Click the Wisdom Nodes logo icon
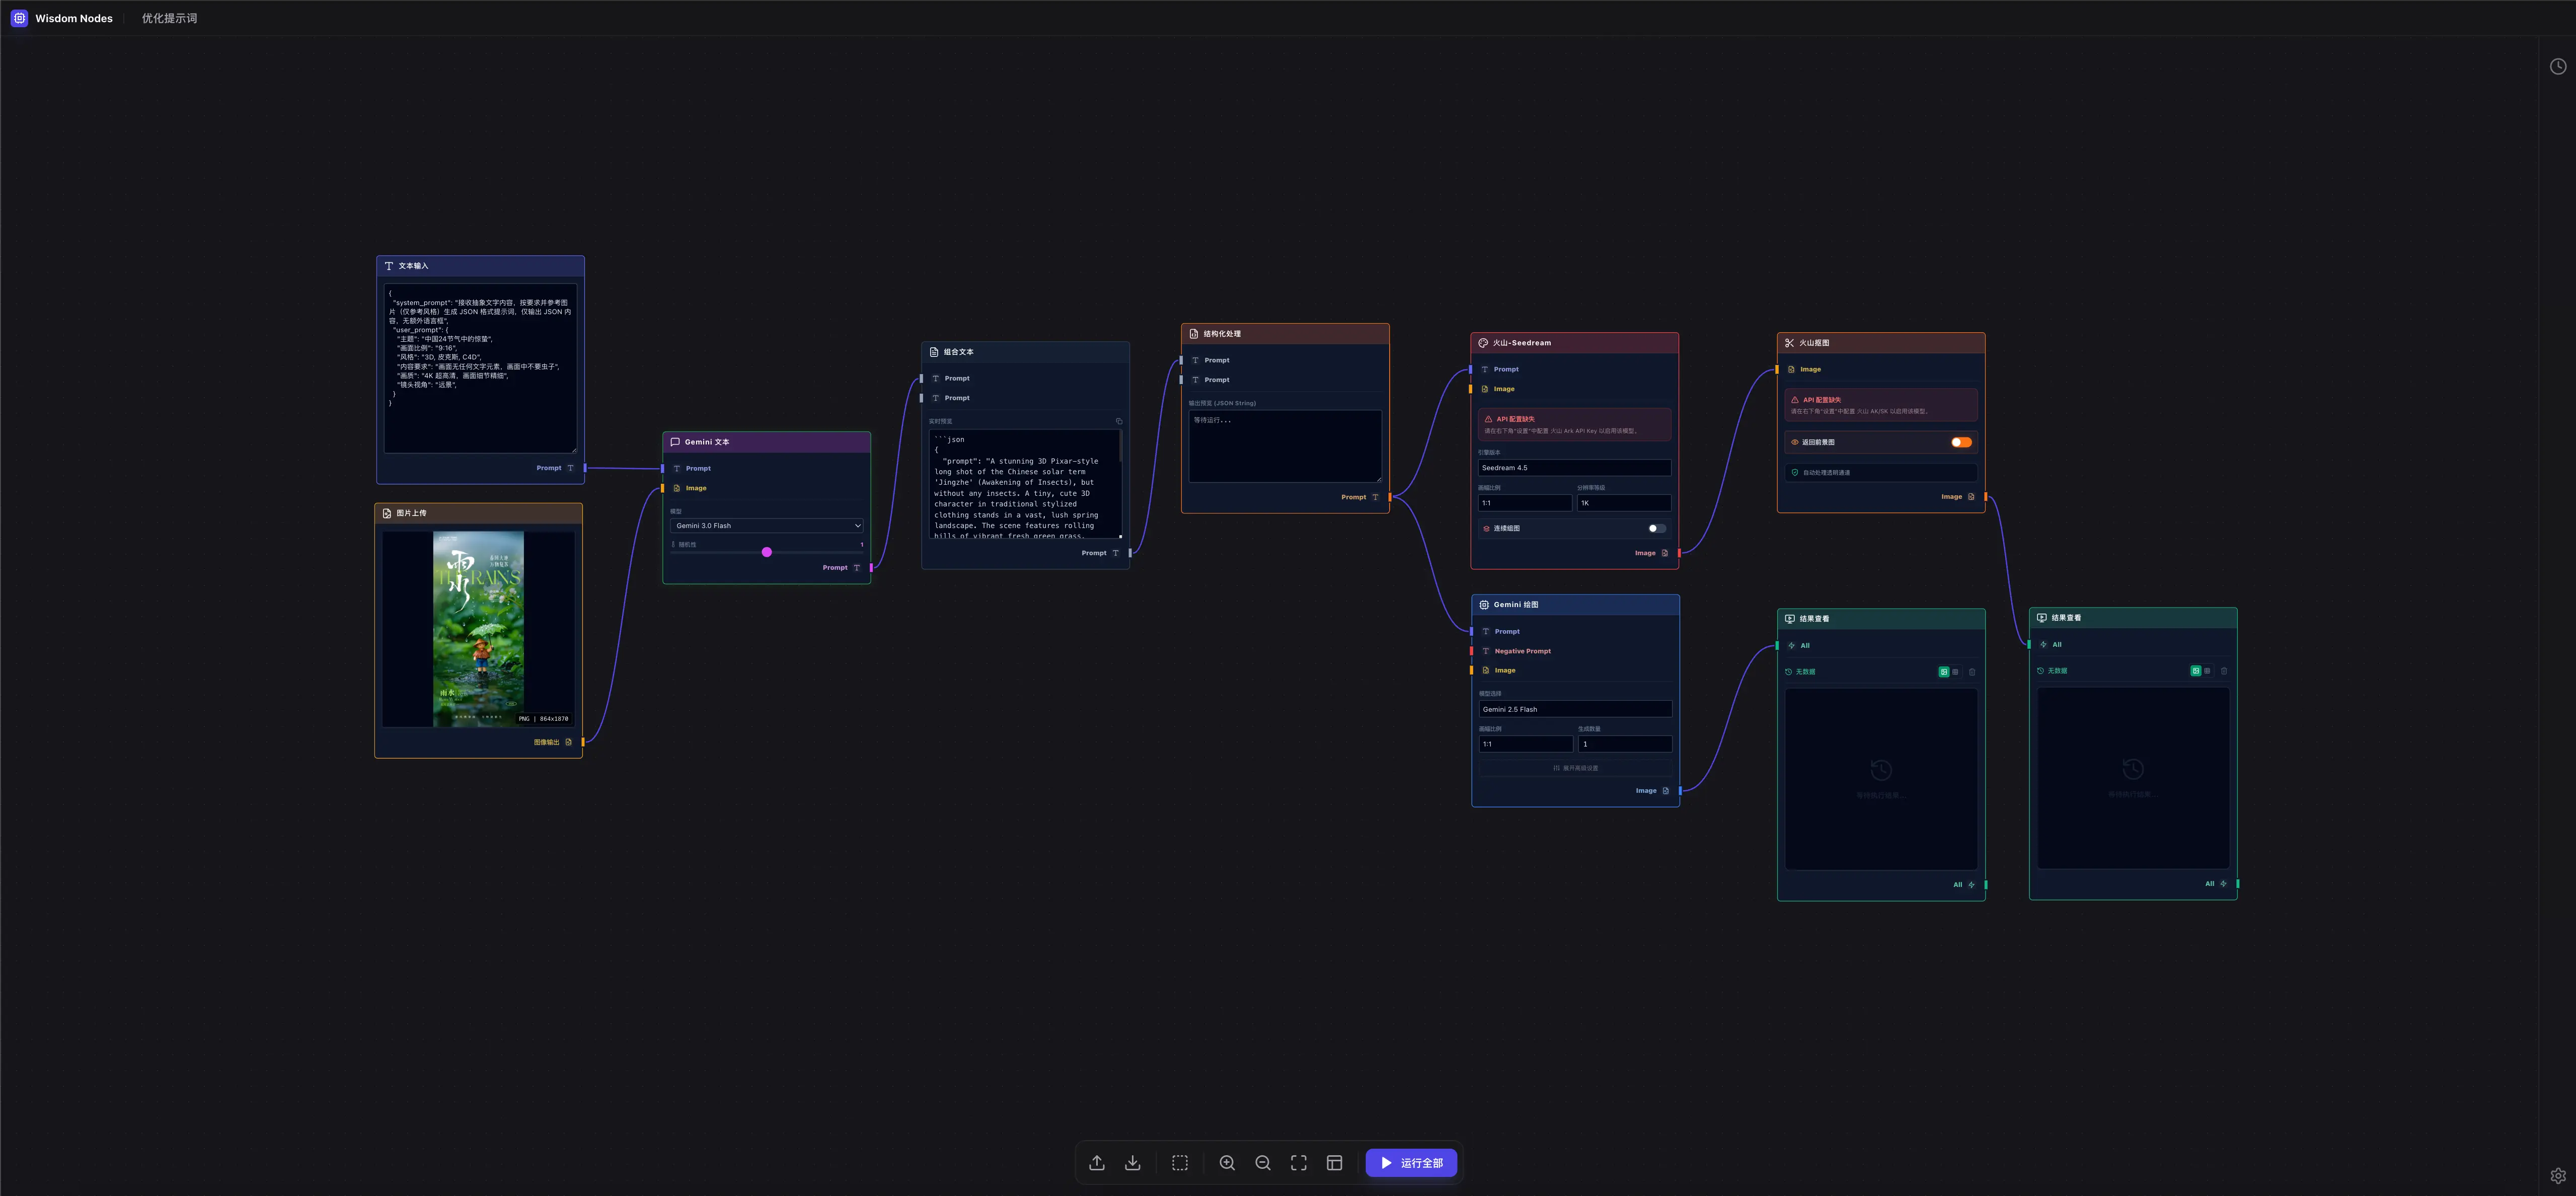This screenshot has height=1196, width=2576. click(x=19, y=18)
